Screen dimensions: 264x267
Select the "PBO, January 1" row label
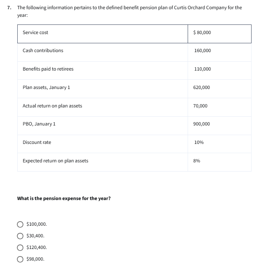(x=39, y=124)
